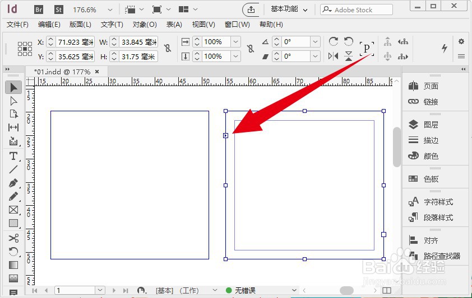Viewport: 472px width, 298px height.
Task: Open the 图层 panel
Action: [431, 125]
